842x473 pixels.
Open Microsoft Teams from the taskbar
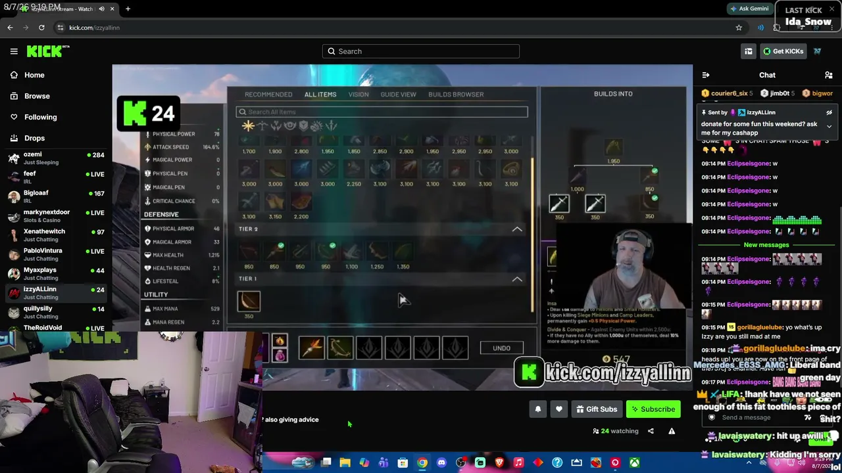point(384,463)
